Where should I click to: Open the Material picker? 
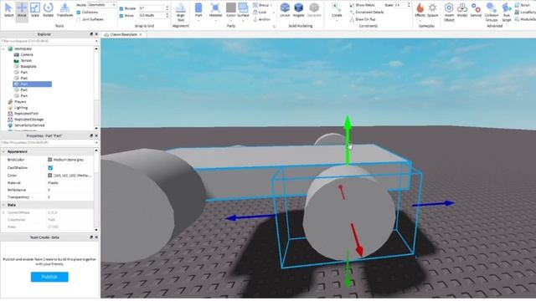215,10
